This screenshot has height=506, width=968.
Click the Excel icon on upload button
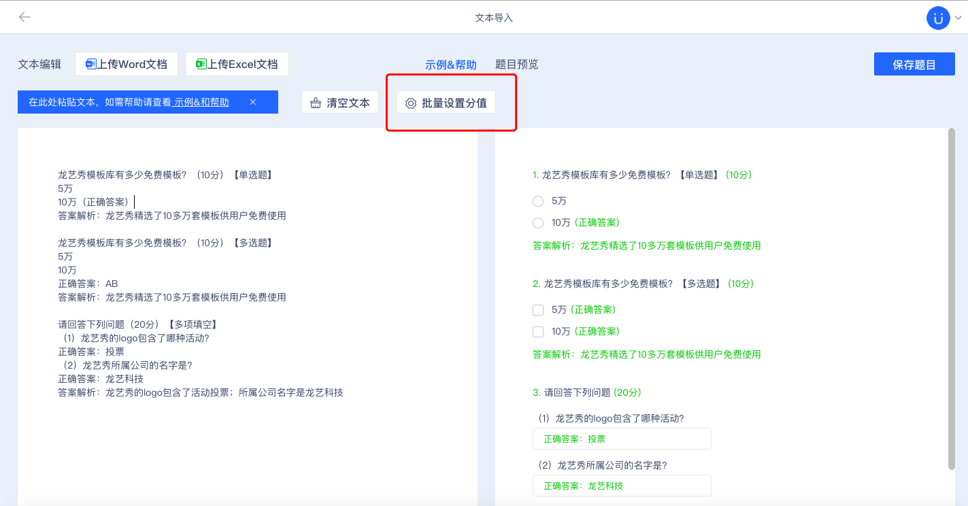click(201, 64)
